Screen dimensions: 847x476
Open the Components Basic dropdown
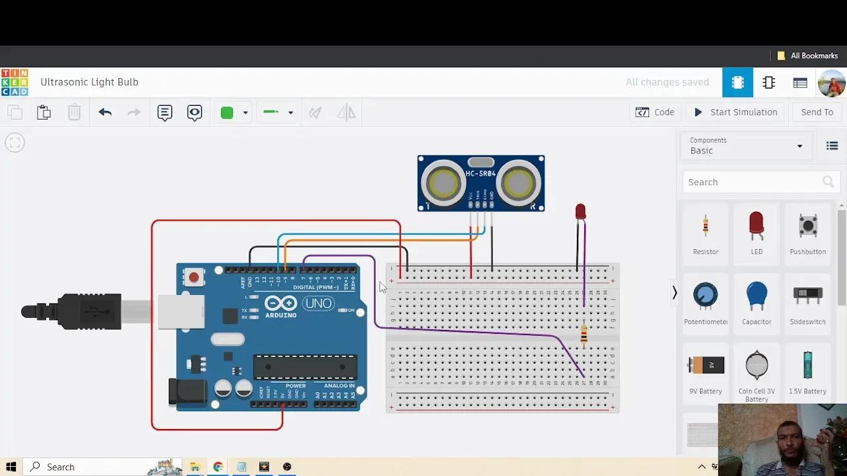coord(746,146)
